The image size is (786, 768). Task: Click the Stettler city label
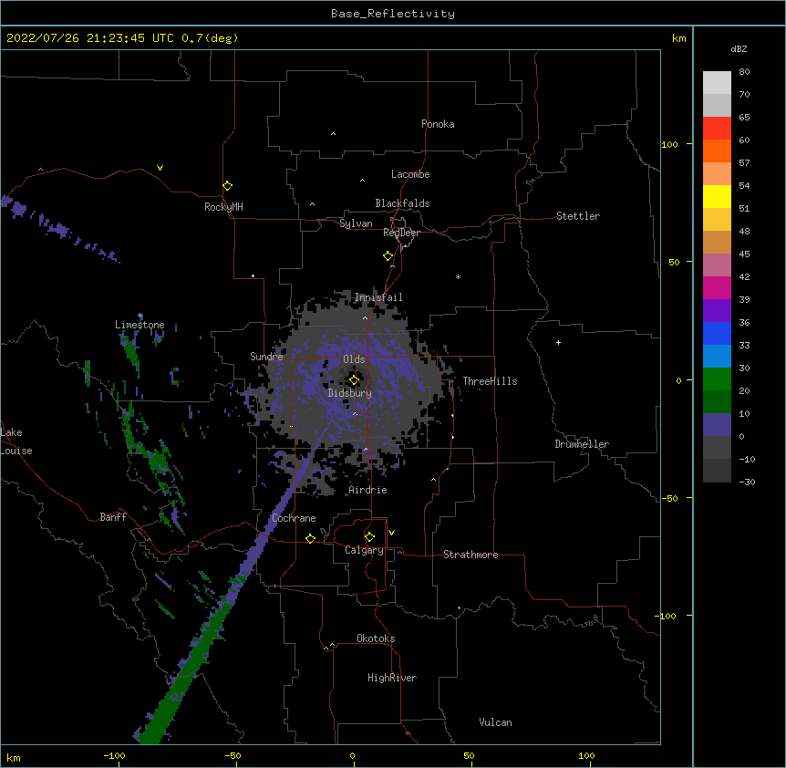pos(578,216)
